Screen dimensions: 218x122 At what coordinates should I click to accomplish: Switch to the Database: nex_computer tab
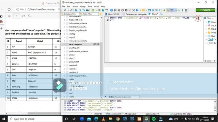click(135, 14)
